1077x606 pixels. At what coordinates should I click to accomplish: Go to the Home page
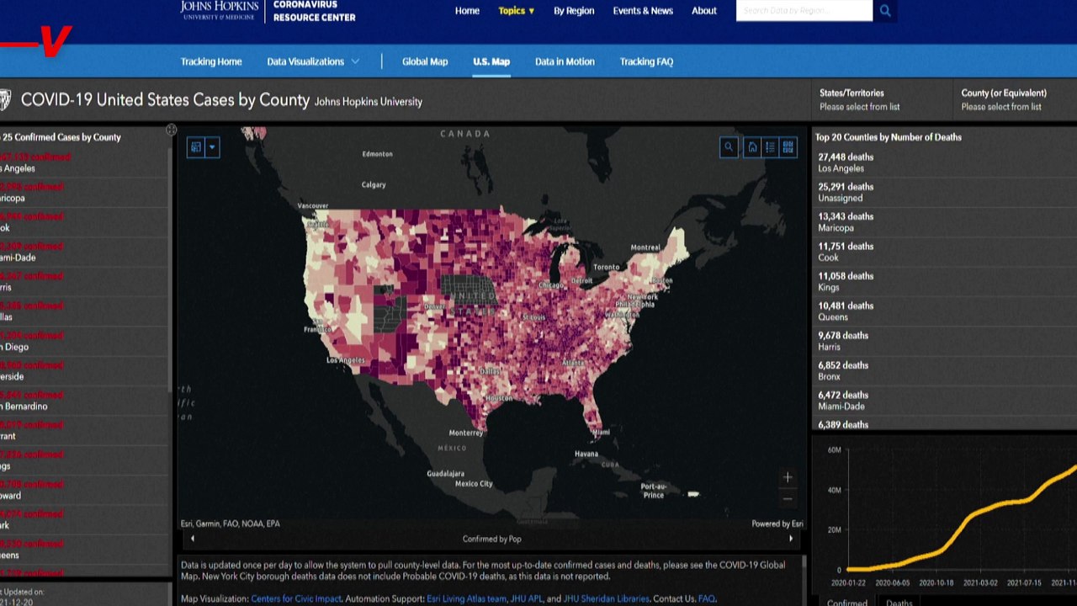point(467,11)
